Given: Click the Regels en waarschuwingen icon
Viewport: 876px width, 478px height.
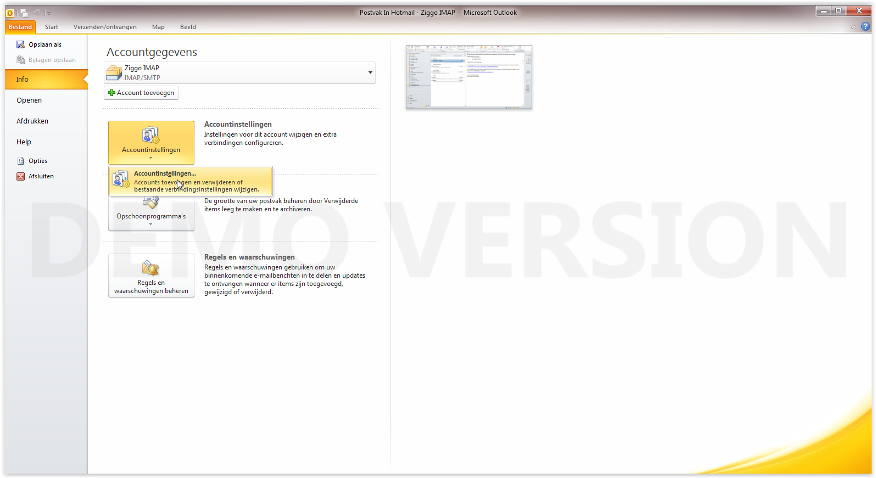Looking at the screenshot, I should pyautogui.click(x=150, y=268).
